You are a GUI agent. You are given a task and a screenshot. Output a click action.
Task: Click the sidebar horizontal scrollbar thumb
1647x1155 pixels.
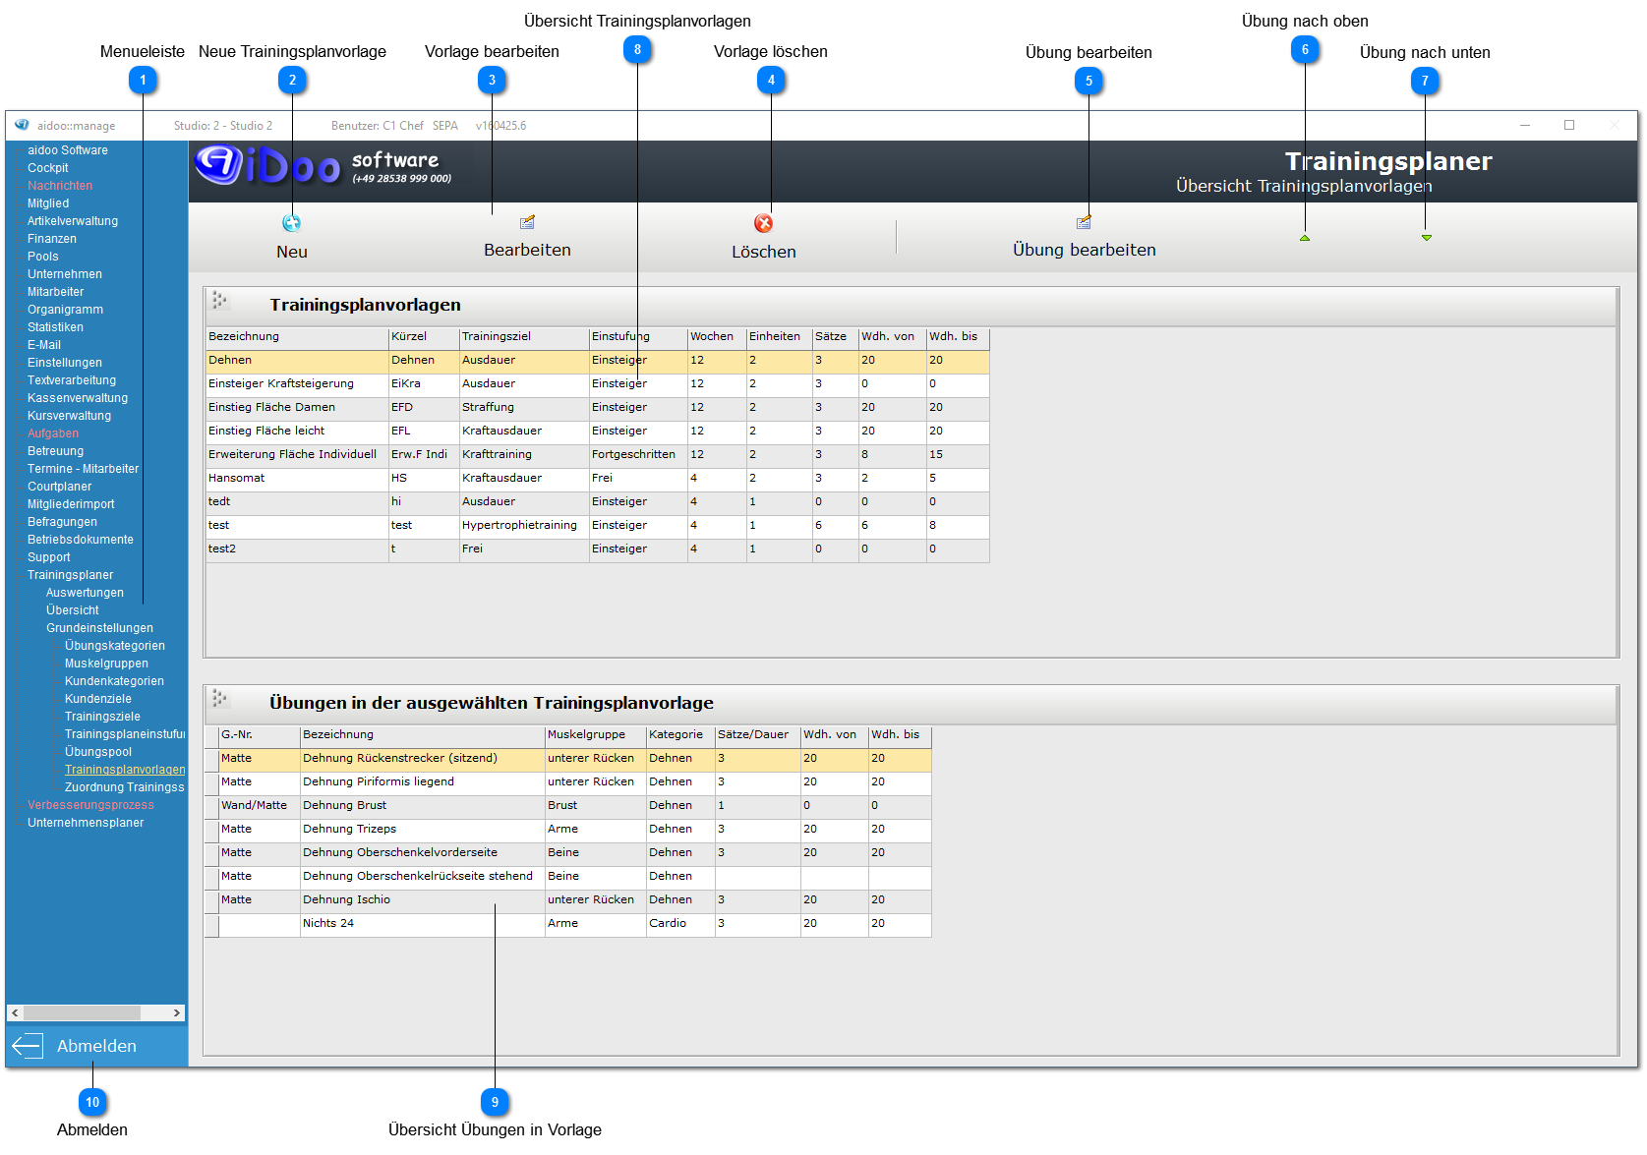tap(82, 1012)
